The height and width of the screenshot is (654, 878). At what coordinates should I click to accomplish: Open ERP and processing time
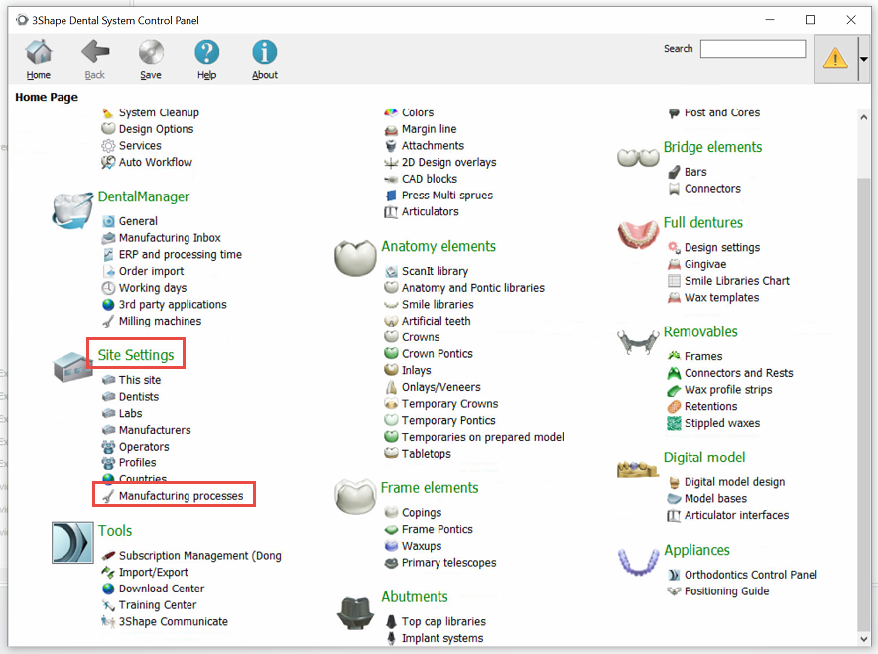click(x=181, y=255)
